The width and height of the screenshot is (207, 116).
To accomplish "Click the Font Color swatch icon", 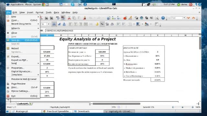I will [147, 24].
